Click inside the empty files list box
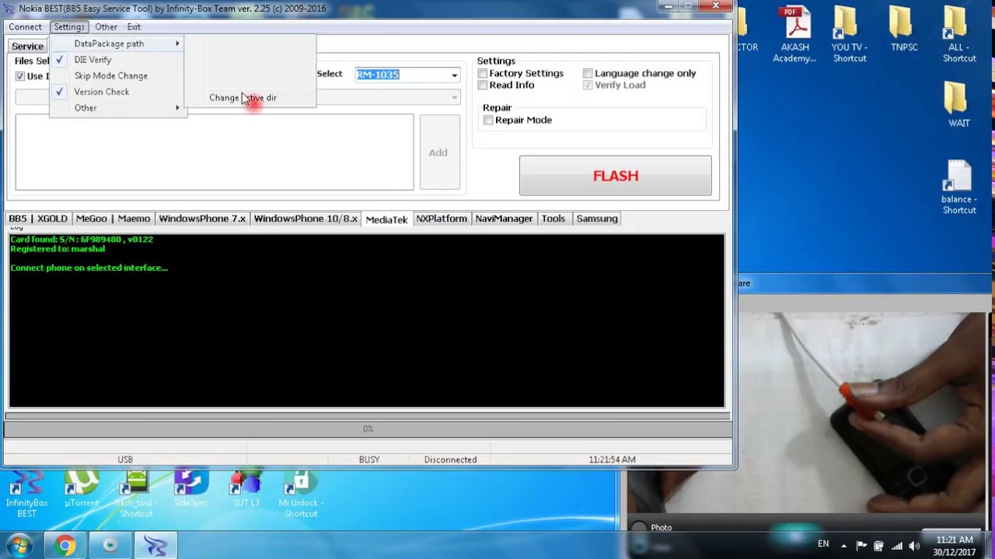Viewport: 995px width, 559px height. [x=215, y=152]
